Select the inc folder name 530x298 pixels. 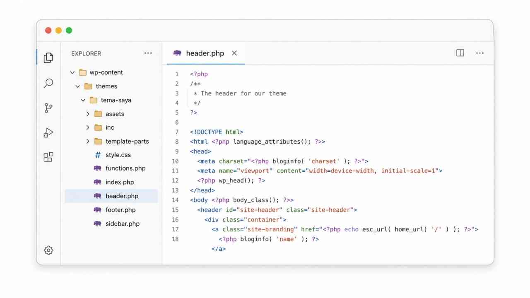[x=110, y=127]
